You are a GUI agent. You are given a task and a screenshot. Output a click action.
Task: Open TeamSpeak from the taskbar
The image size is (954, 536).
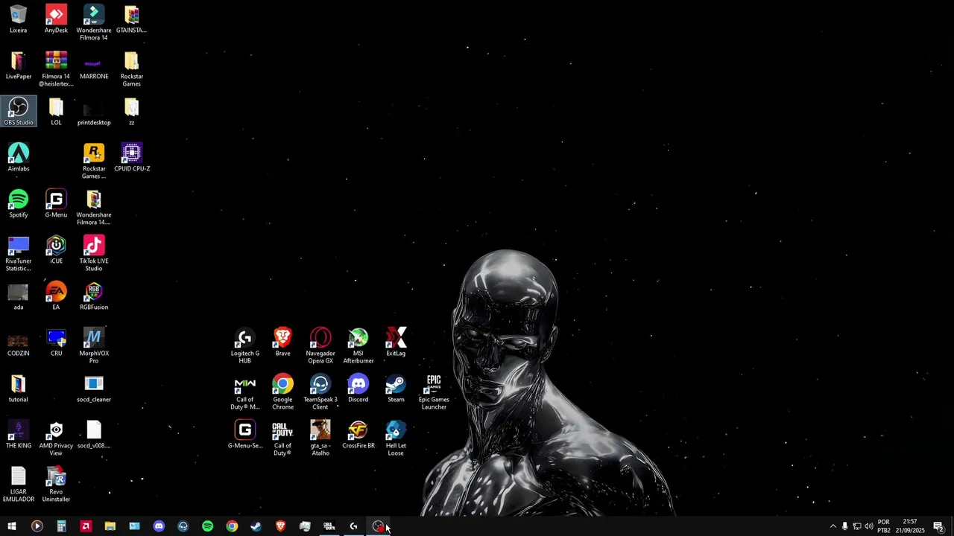[183, 526]
